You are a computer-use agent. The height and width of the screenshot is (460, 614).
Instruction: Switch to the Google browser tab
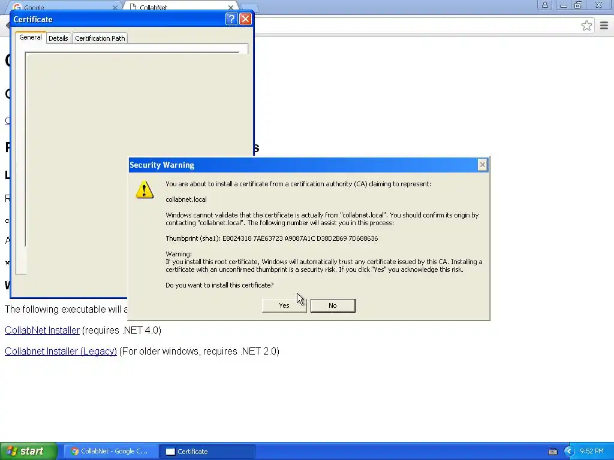pyautogui.click(x=65, y=7)
